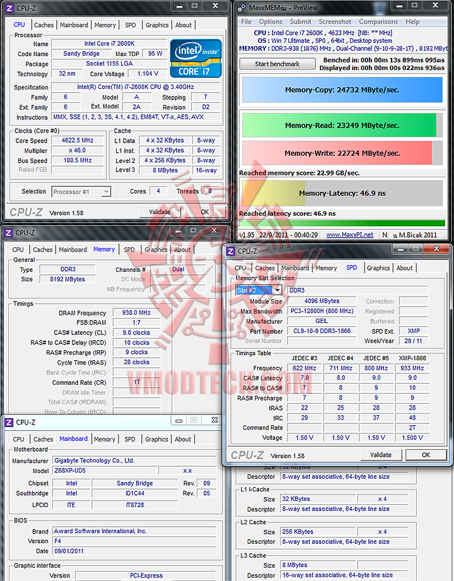Click Validate in SPD CPU-Z window
This screenshot has width=454, height=581.
[381, 455]
